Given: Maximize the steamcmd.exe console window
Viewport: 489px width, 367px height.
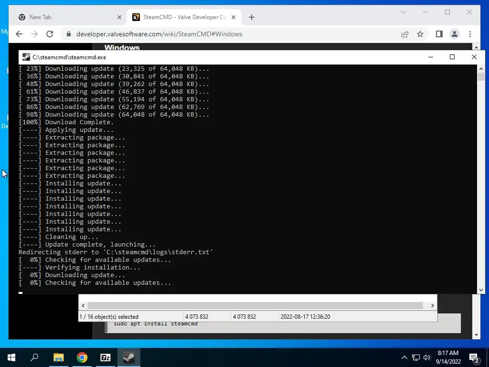Looking at the screenshot, I should 452,57.
